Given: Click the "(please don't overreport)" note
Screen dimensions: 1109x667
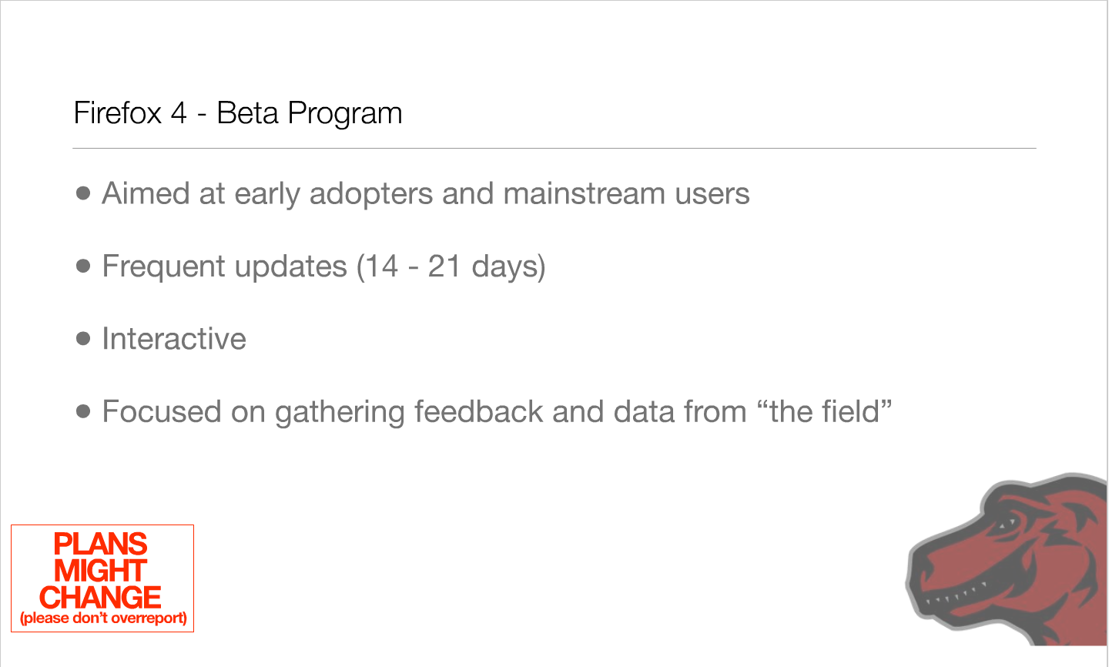Looking at the screenshot, I should (103, 618).
